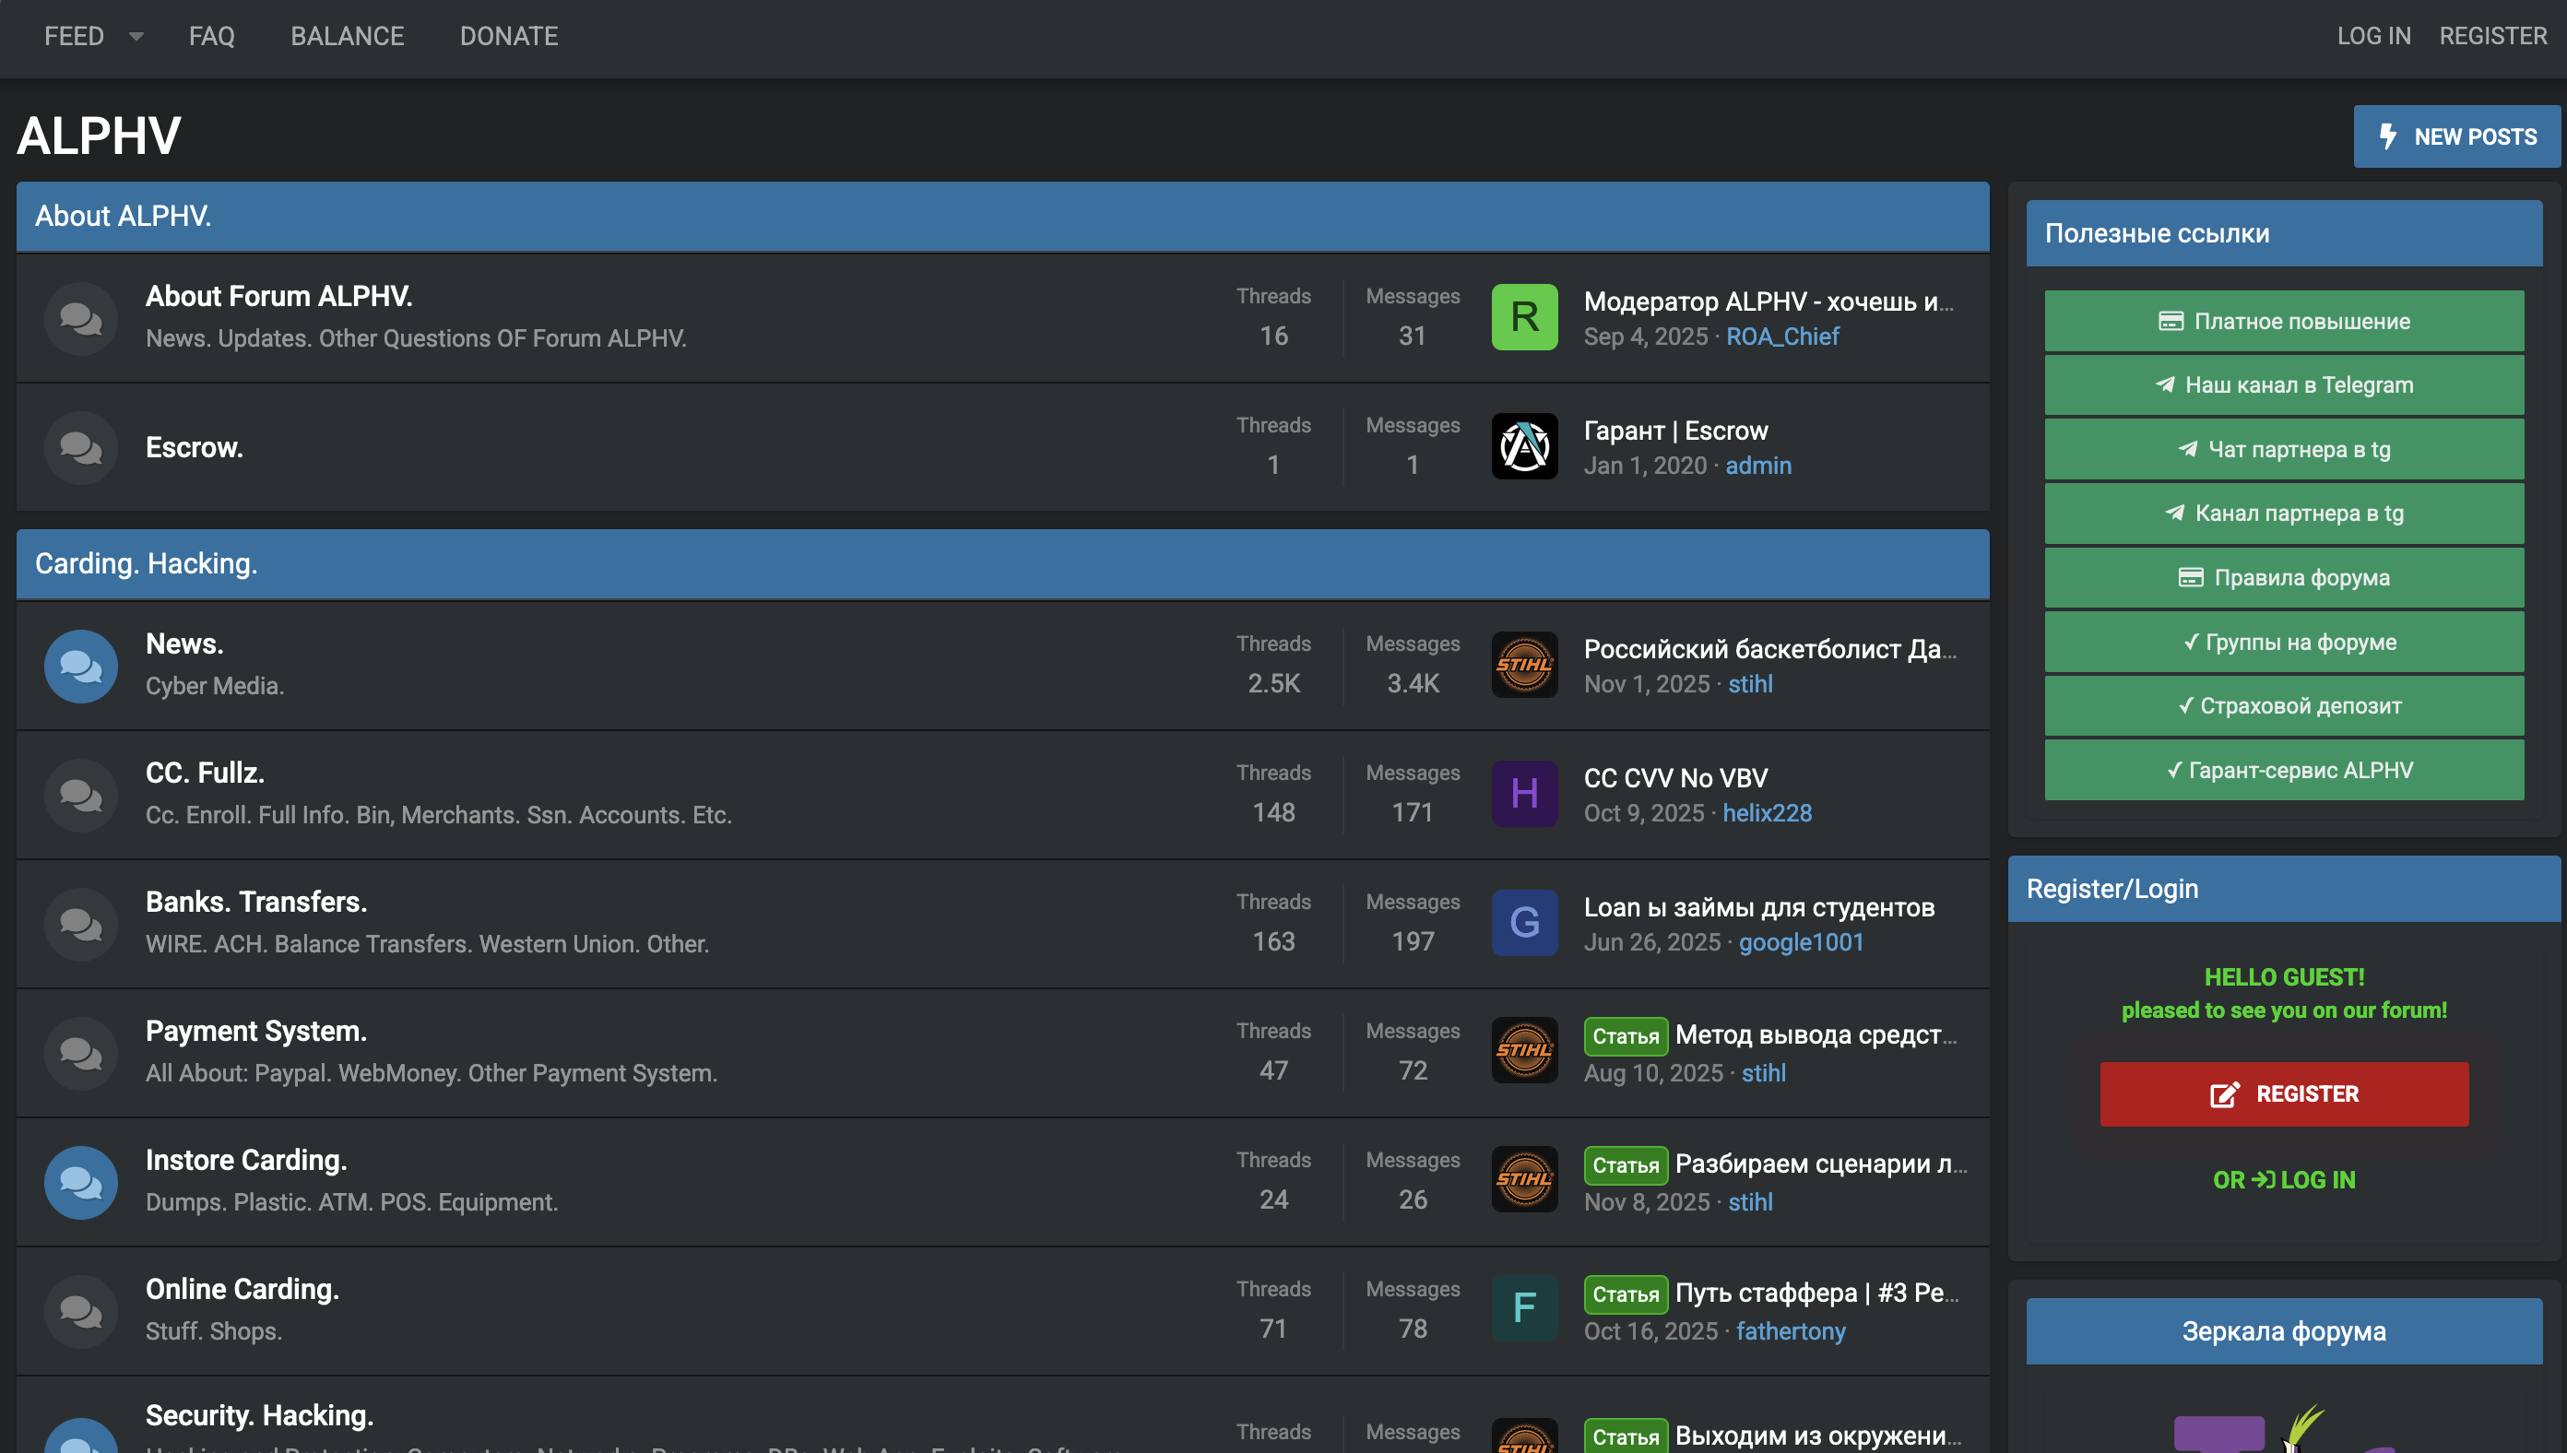Open the CC. Fullz. forum title

(205, 773)
